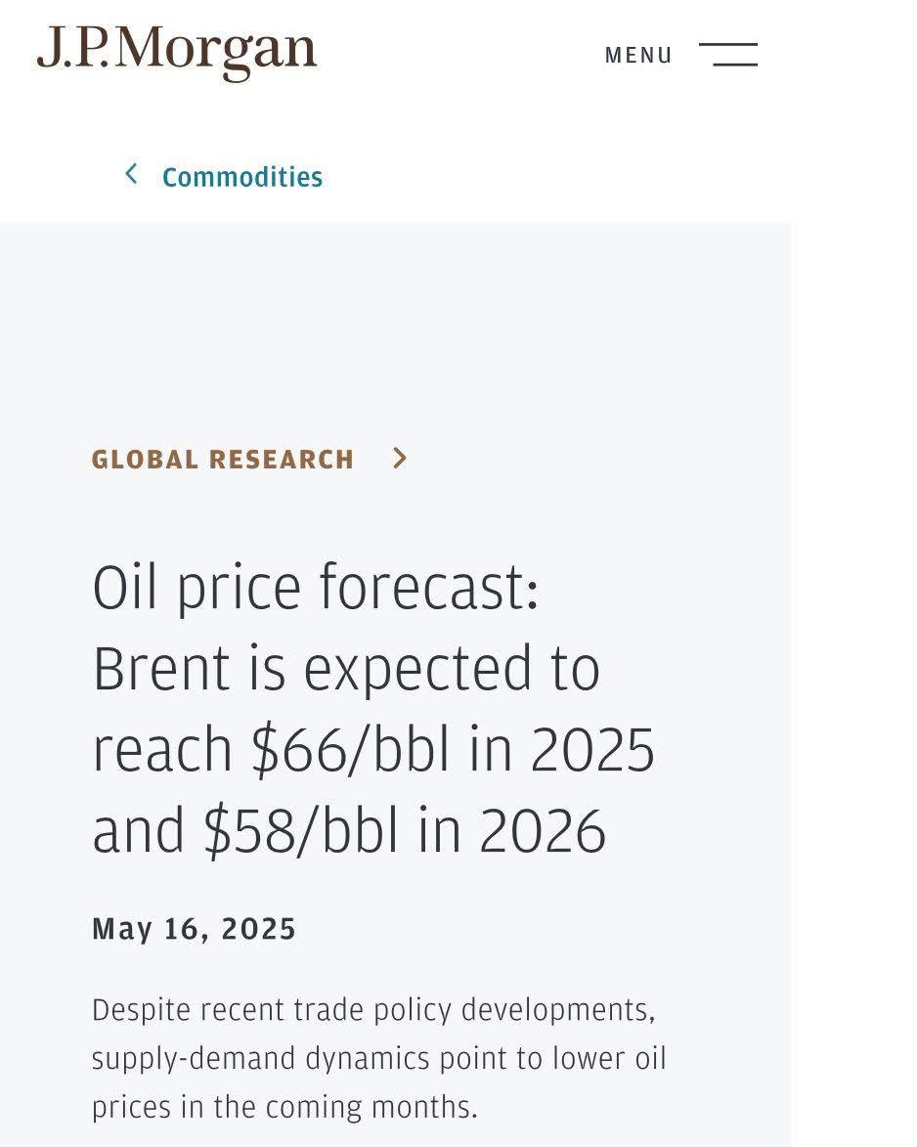917x1147 pixels.
Task: Click the J.P.Morgan logo
Action: [x=176, y=52]
